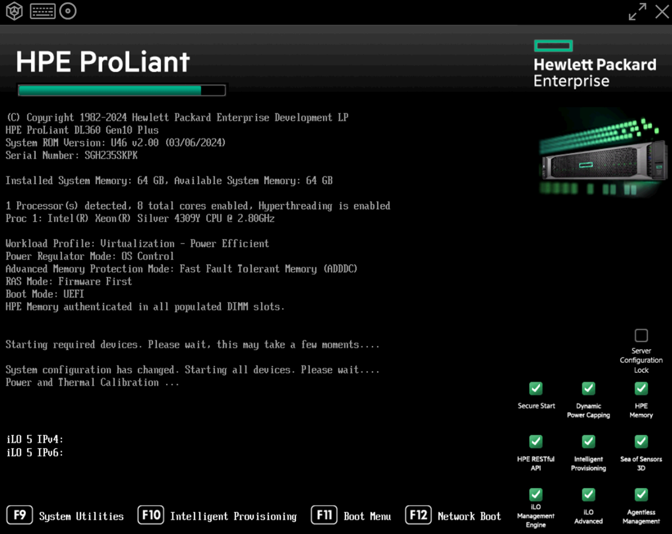Click the iLO Management Engine checkmark

pos(536,495)
